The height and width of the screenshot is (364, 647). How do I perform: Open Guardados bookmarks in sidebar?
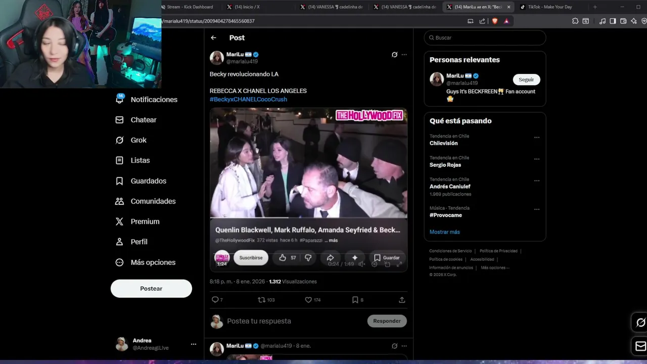(141, 181)
